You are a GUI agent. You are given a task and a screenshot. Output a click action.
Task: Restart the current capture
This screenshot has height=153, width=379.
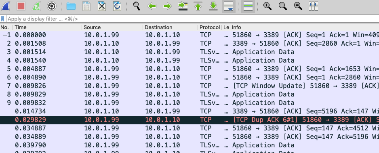pos(36,6)
